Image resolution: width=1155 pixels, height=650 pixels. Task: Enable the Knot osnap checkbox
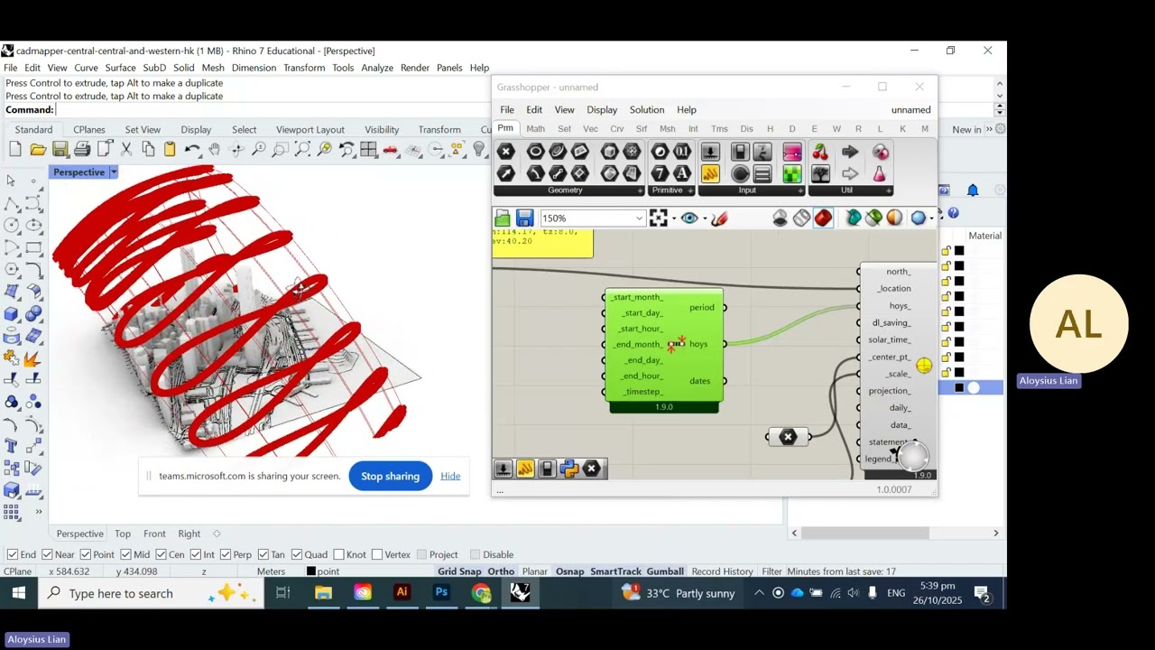(x=338, y=554)
